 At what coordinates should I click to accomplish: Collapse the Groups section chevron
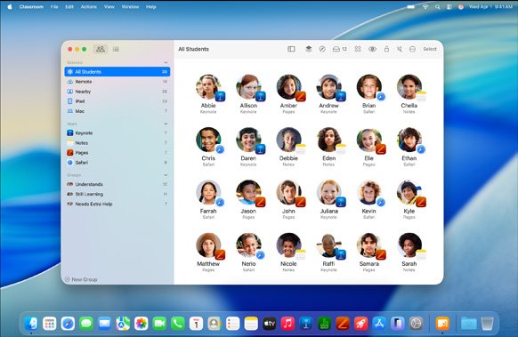[x=166, y=175]
